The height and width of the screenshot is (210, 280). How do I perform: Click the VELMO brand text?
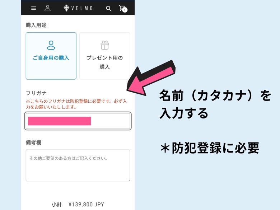tap(82, 8)
